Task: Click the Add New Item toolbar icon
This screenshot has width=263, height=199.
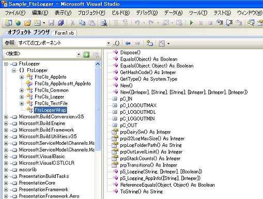Action: [37, 23]
